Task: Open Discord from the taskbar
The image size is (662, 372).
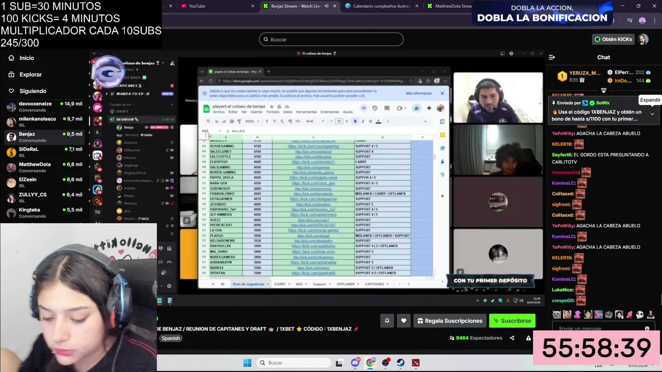Action: pyautogui.click(x=355, y=363)
